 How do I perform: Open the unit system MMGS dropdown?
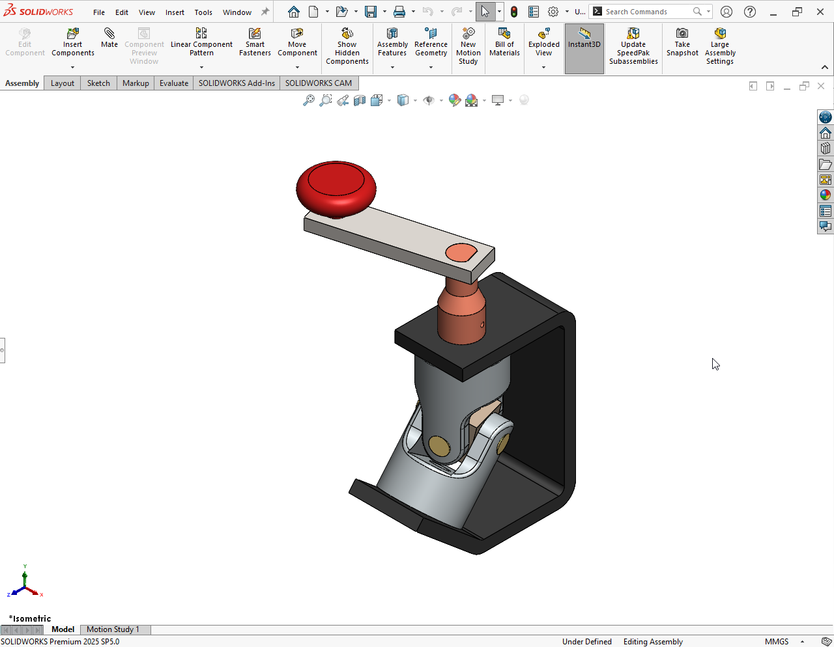tap(802, 642)
